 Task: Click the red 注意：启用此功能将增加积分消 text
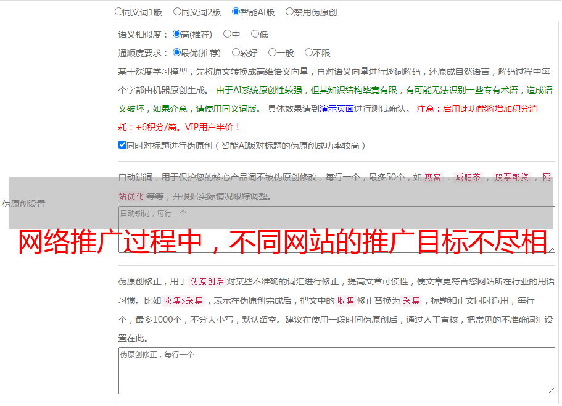[x=477, y=109]
